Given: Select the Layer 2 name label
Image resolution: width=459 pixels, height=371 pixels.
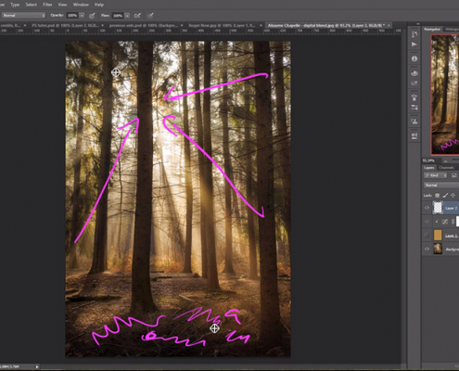Looking at the screenshot, I should (452, 208).
